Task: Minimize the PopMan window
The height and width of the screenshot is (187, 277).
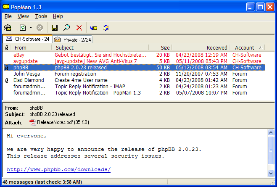Action: pyautogui.click(x=251, y=7)
